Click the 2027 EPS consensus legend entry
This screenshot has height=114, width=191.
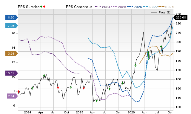click(150, 7)
